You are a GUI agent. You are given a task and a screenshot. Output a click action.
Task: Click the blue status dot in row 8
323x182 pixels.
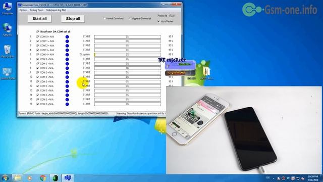point(67,68)
